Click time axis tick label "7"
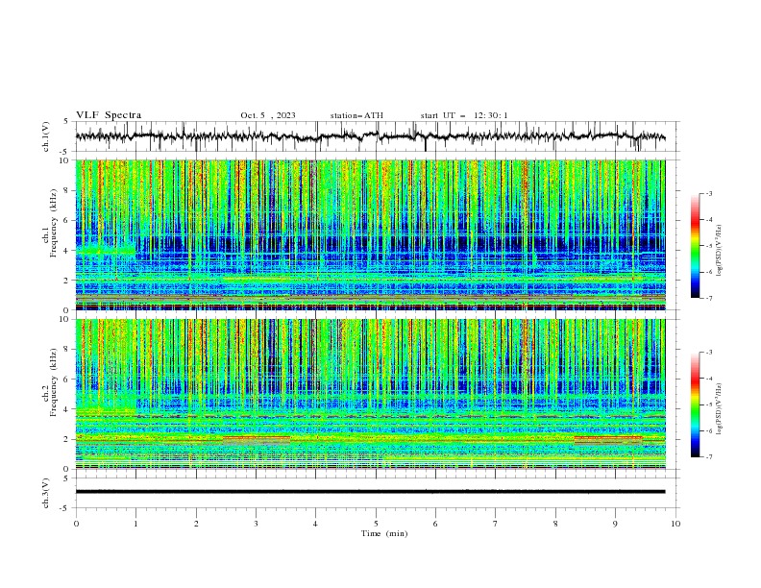The image size is (761, 588). coord(496,524)
